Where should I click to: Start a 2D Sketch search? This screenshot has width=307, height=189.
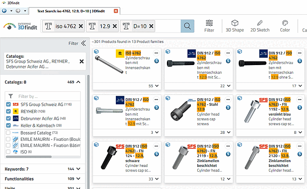click(x=260, y=26)
